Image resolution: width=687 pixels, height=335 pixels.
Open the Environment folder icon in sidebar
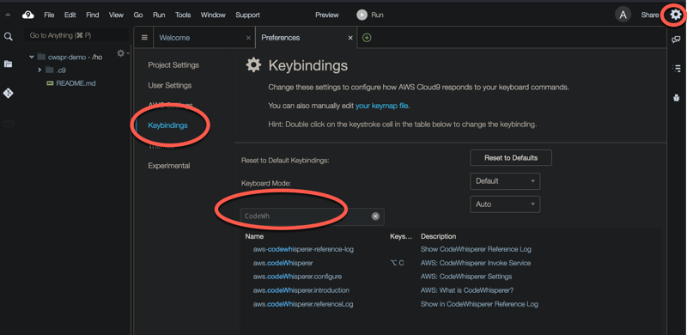coord(8,64)
